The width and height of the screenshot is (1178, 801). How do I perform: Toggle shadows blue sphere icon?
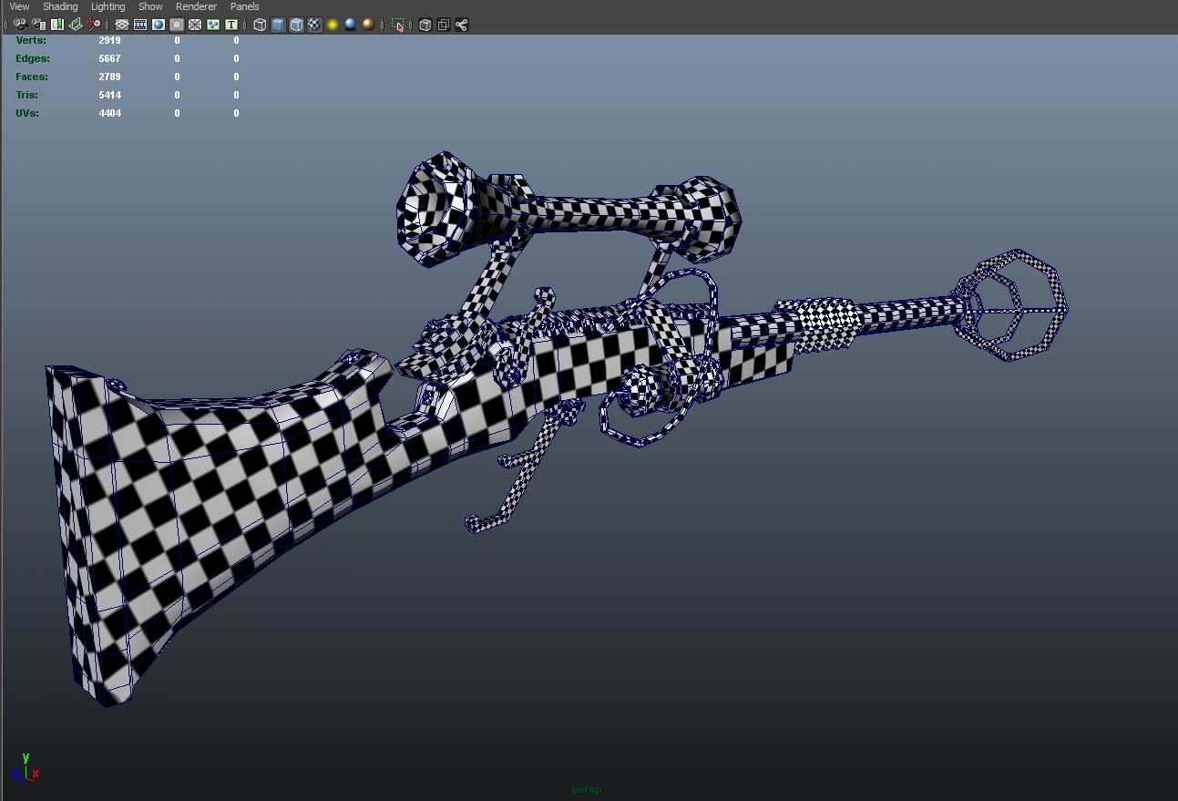(x=351, y=25)
